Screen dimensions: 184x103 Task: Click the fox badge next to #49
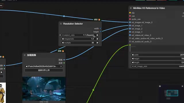click(63, 51)
